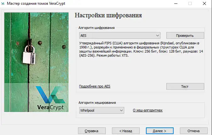The image size is (212, 135).
Task: Click the maximize button in the title bar
Action: 190,3
